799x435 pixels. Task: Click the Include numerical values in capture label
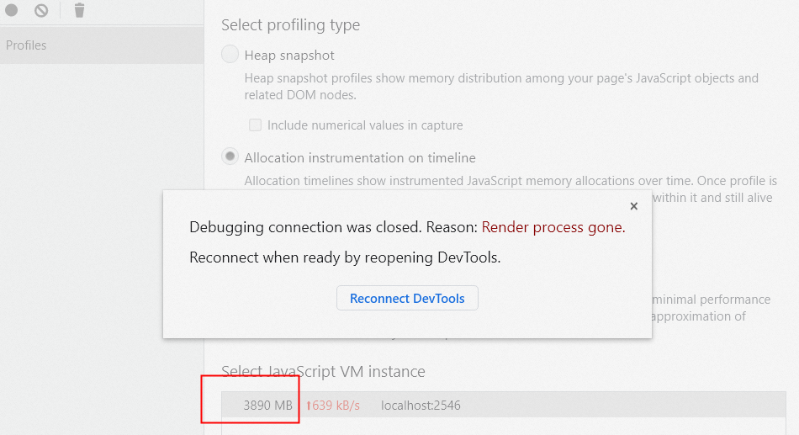pos(365,125)
